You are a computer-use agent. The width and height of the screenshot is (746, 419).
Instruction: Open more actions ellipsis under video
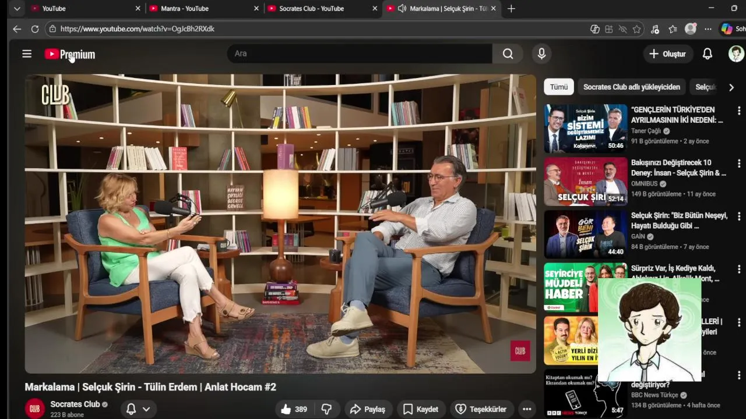click(x=527, y=409)
